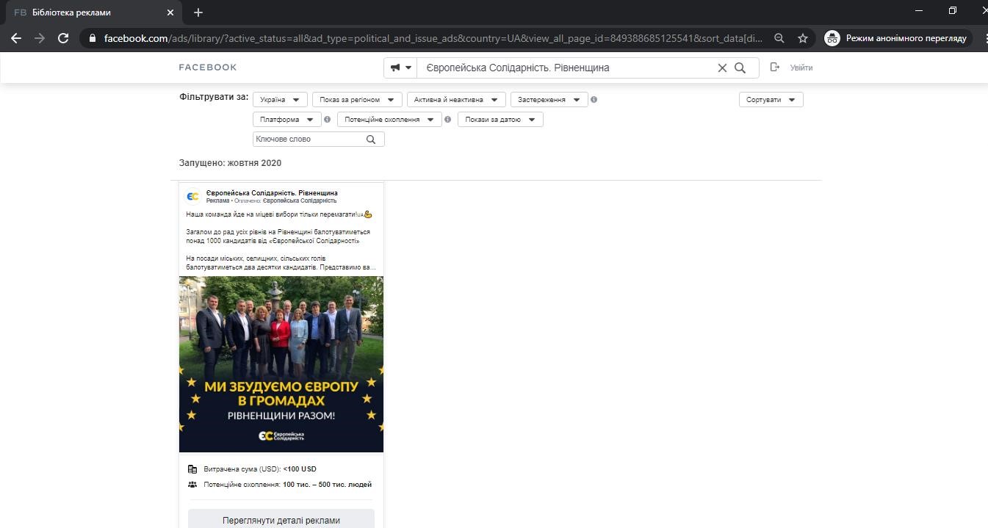Click the browser forward arrow

pos(40,38)
